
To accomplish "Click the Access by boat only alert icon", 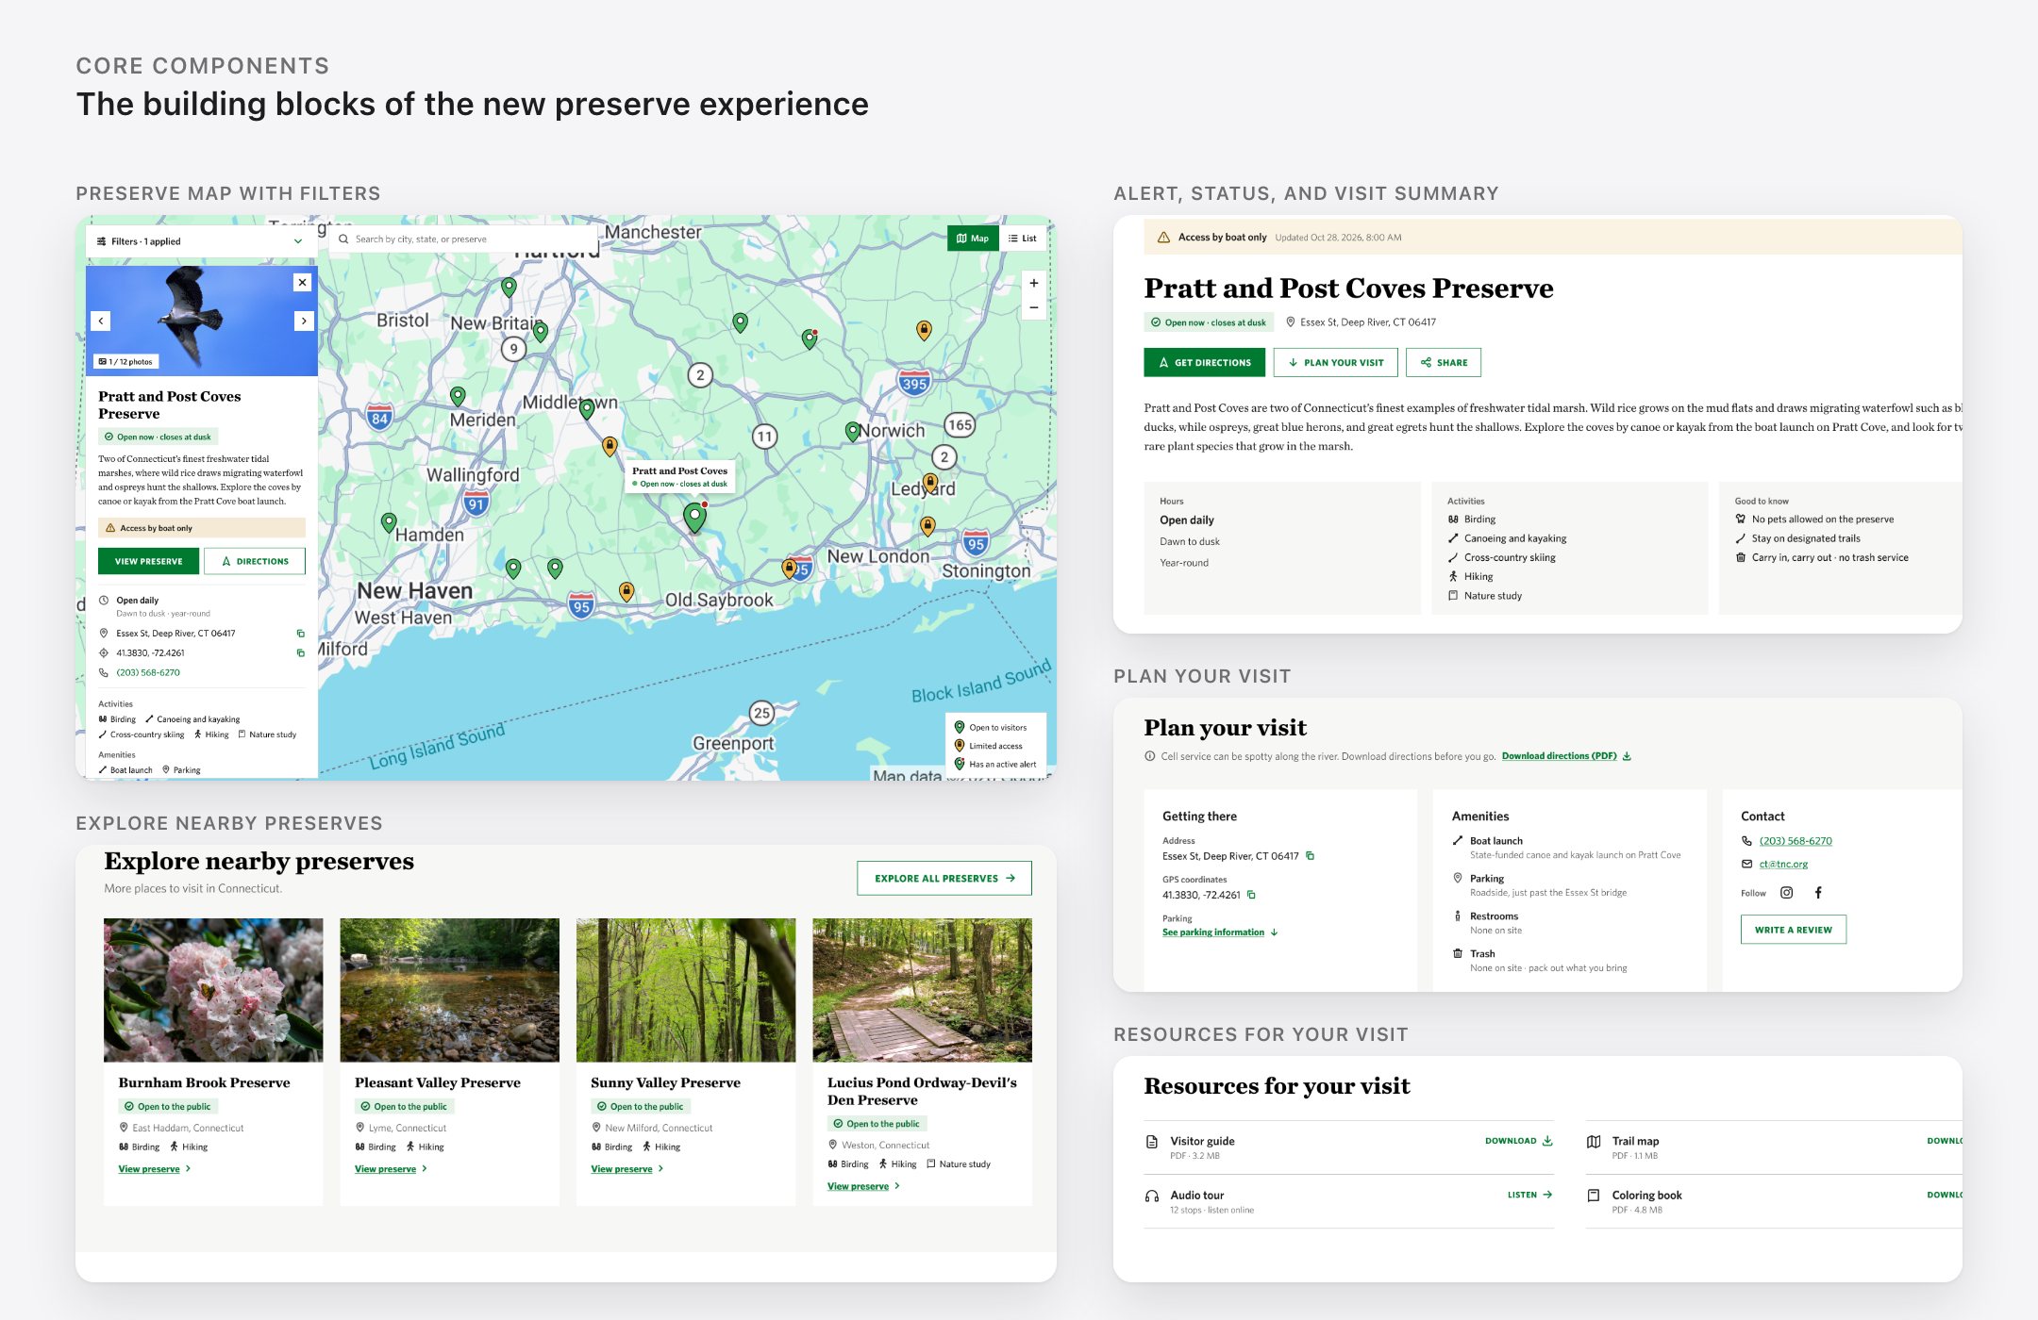I will pos(1163,238).
